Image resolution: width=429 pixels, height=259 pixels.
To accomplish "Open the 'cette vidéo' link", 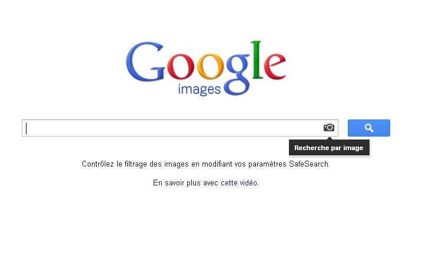I will 239,183.
